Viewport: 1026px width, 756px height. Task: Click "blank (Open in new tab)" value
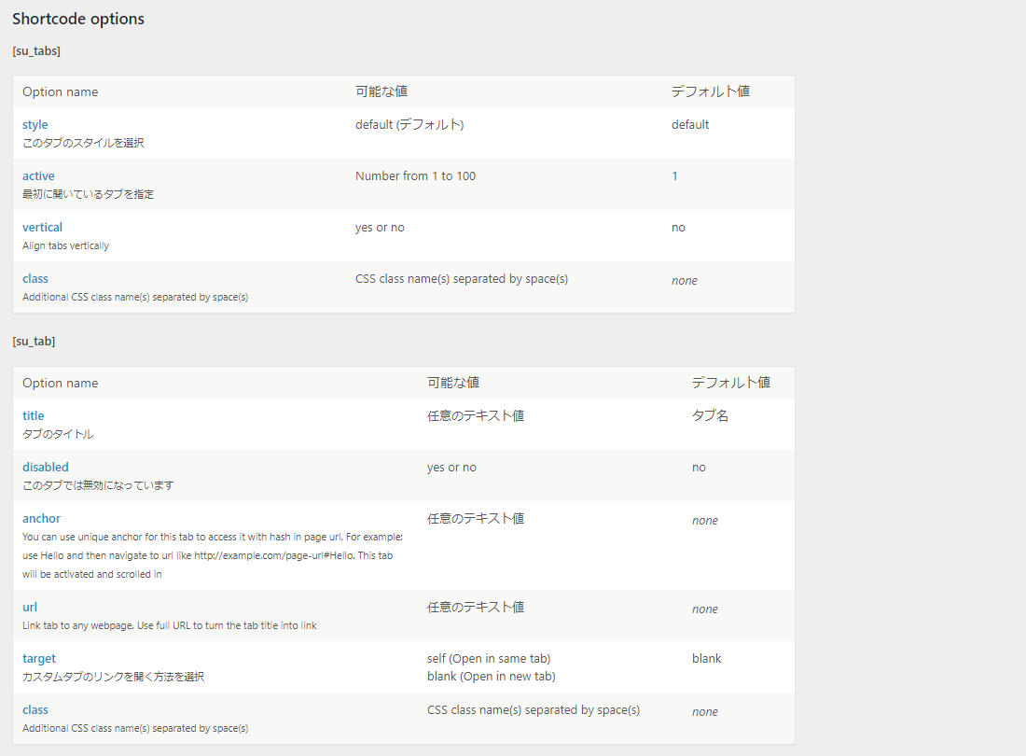[x=491, y=676]
